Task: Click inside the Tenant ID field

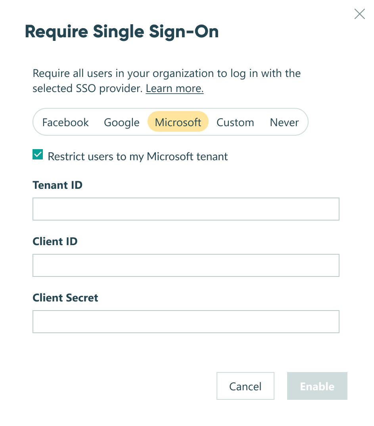Action: [185, 209]
